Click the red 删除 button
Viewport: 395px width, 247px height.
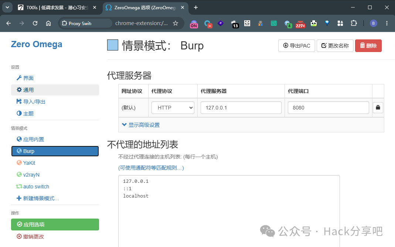(368, 46)
